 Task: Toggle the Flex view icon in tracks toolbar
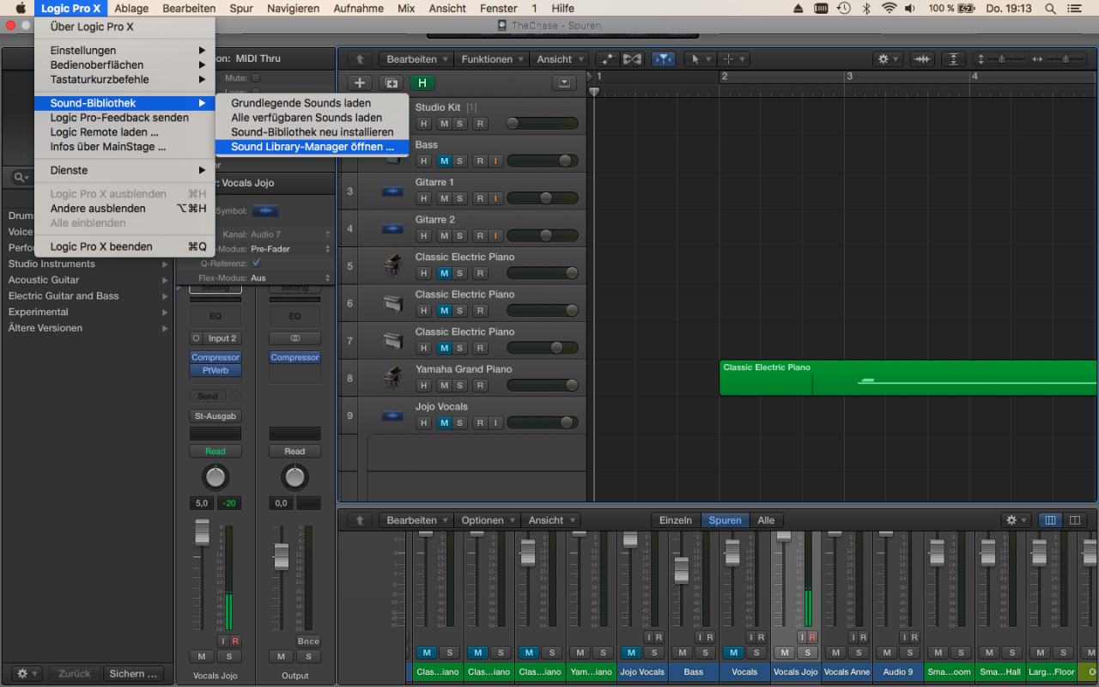[x=633, y=59]
